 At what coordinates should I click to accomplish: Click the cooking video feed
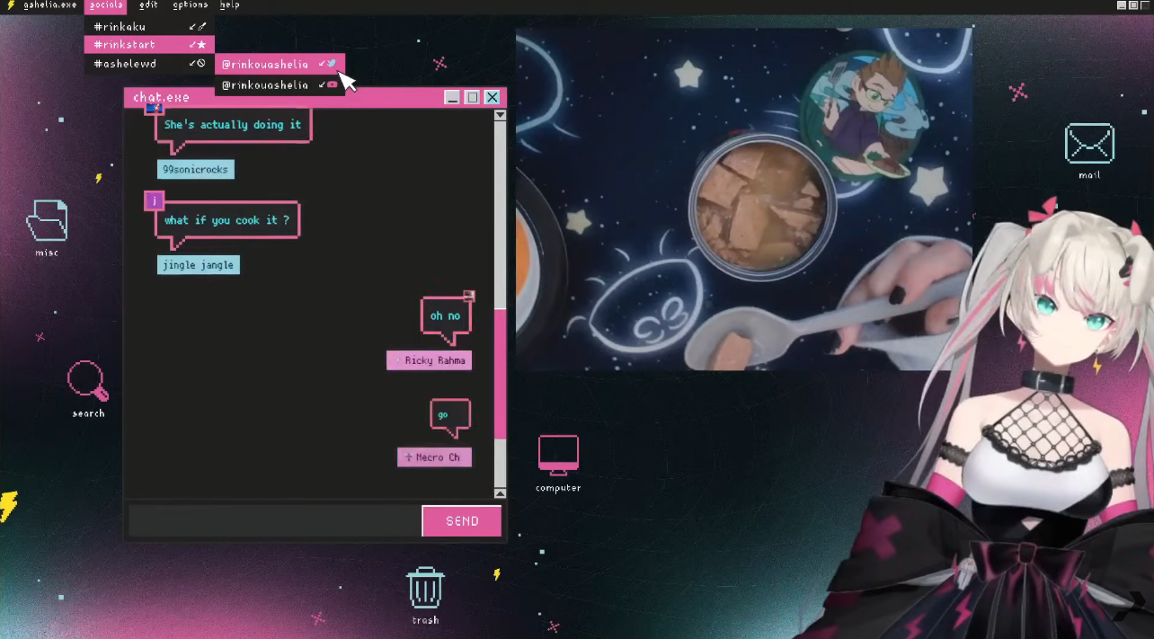pos(744,200)
